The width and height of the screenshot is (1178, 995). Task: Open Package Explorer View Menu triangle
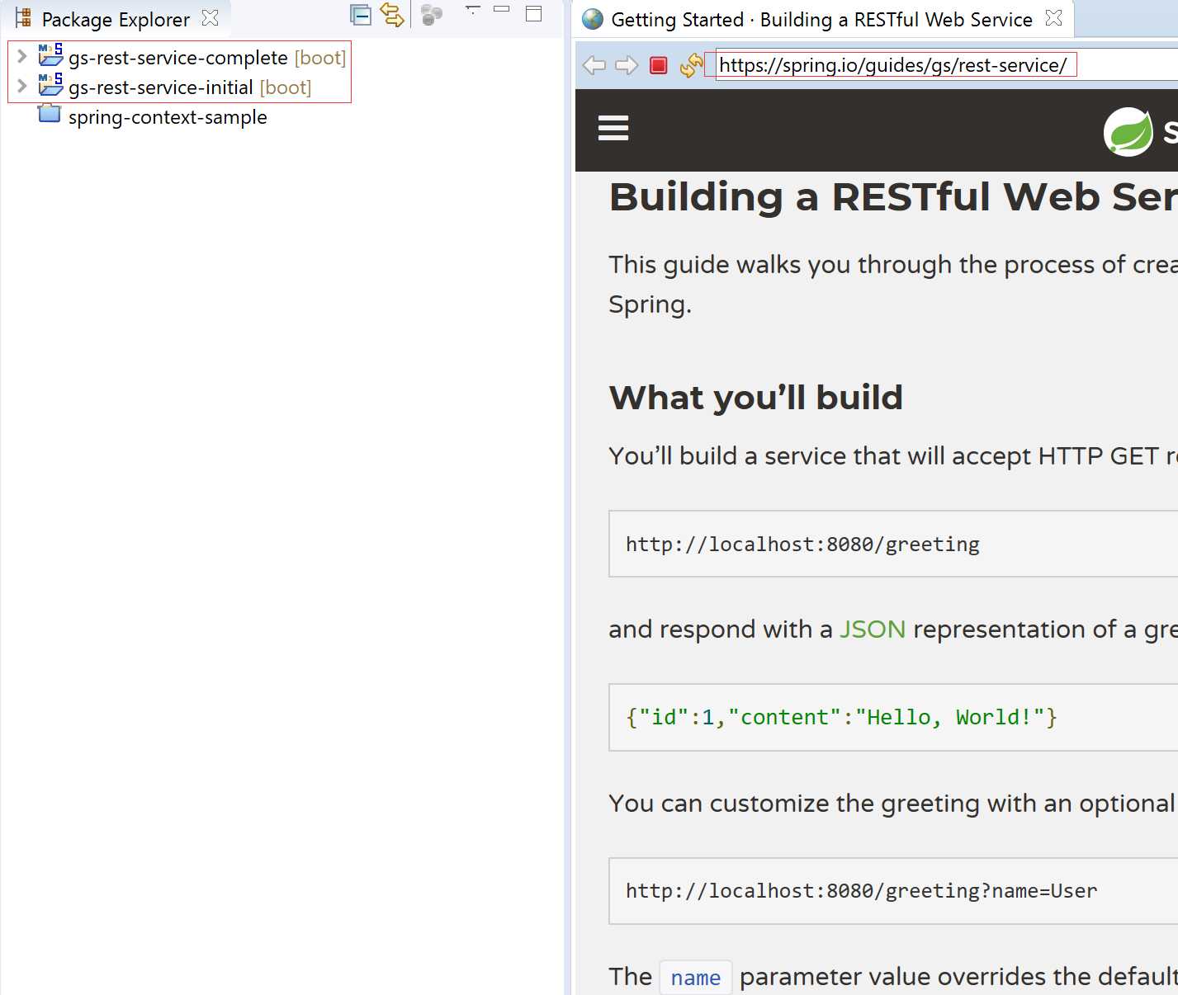pyautogui.click(x=473, y=10)
